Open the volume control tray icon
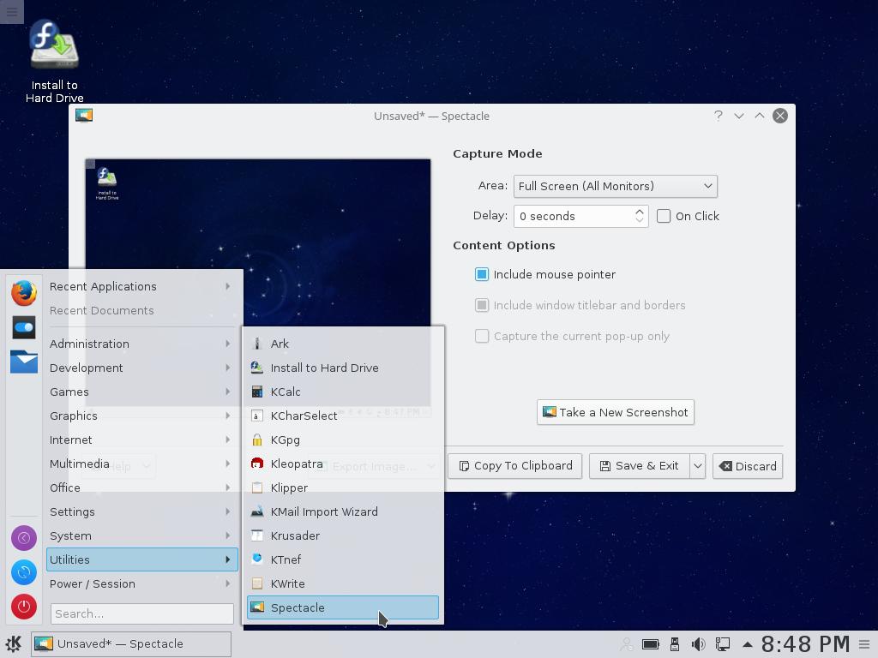The width and height of the screenshot is (878, 658). pos(698,644)
